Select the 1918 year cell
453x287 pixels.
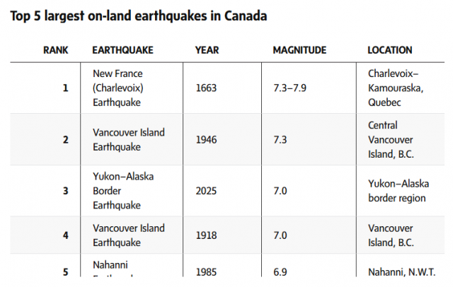click(206, 235)
